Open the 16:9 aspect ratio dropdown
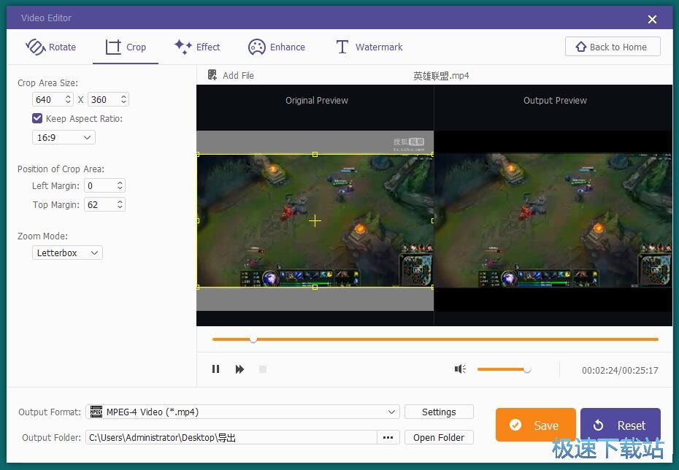This screenshot has height=470, width=679. tap(64, 138)
